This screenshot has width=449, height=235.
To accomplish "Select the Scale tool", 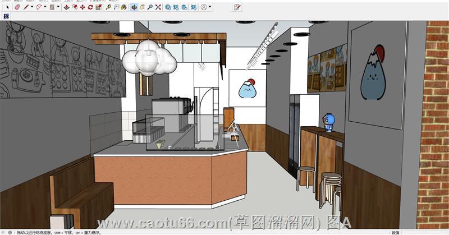I will pyautogui.click(x=99, y=7).
